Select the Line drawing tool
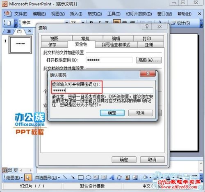Screen dimensions: 205x192 [x=65, y=178]
